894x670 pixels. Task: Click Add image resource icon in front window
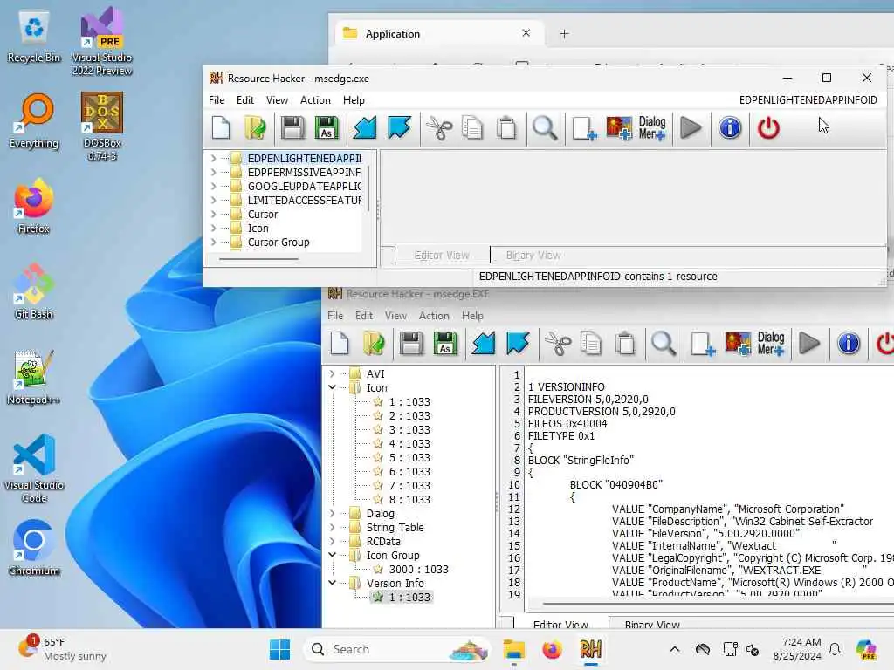619,127
